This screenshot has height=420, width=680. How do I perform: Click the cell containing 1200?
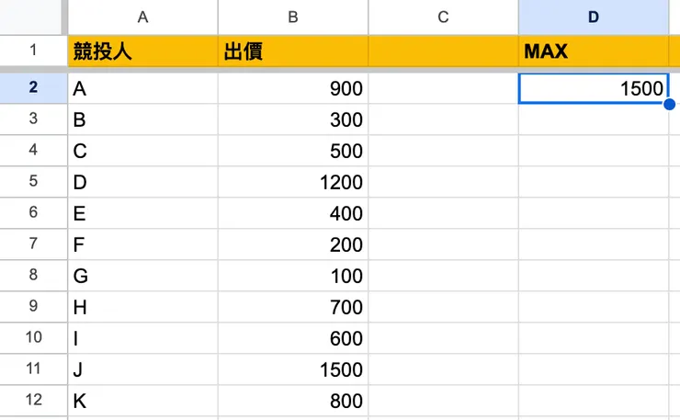coord(292,182)
